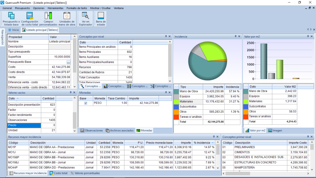Toggle Barra de estado button
The height and width of the screenshot is (178, 316).
click(x=101, y=19)
